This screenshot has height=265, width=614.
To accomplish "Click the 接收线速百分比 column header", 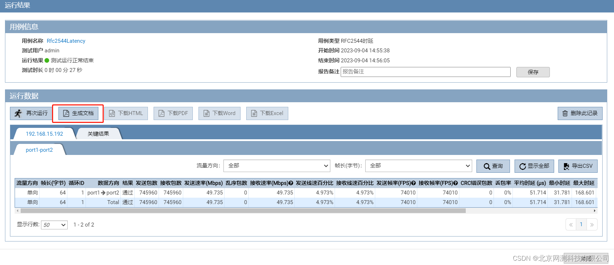I will coord(355,183).
